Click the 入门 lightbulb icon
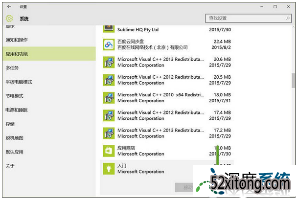The width and height of the screenshot is (298, 199). click(x=109, y=169)
